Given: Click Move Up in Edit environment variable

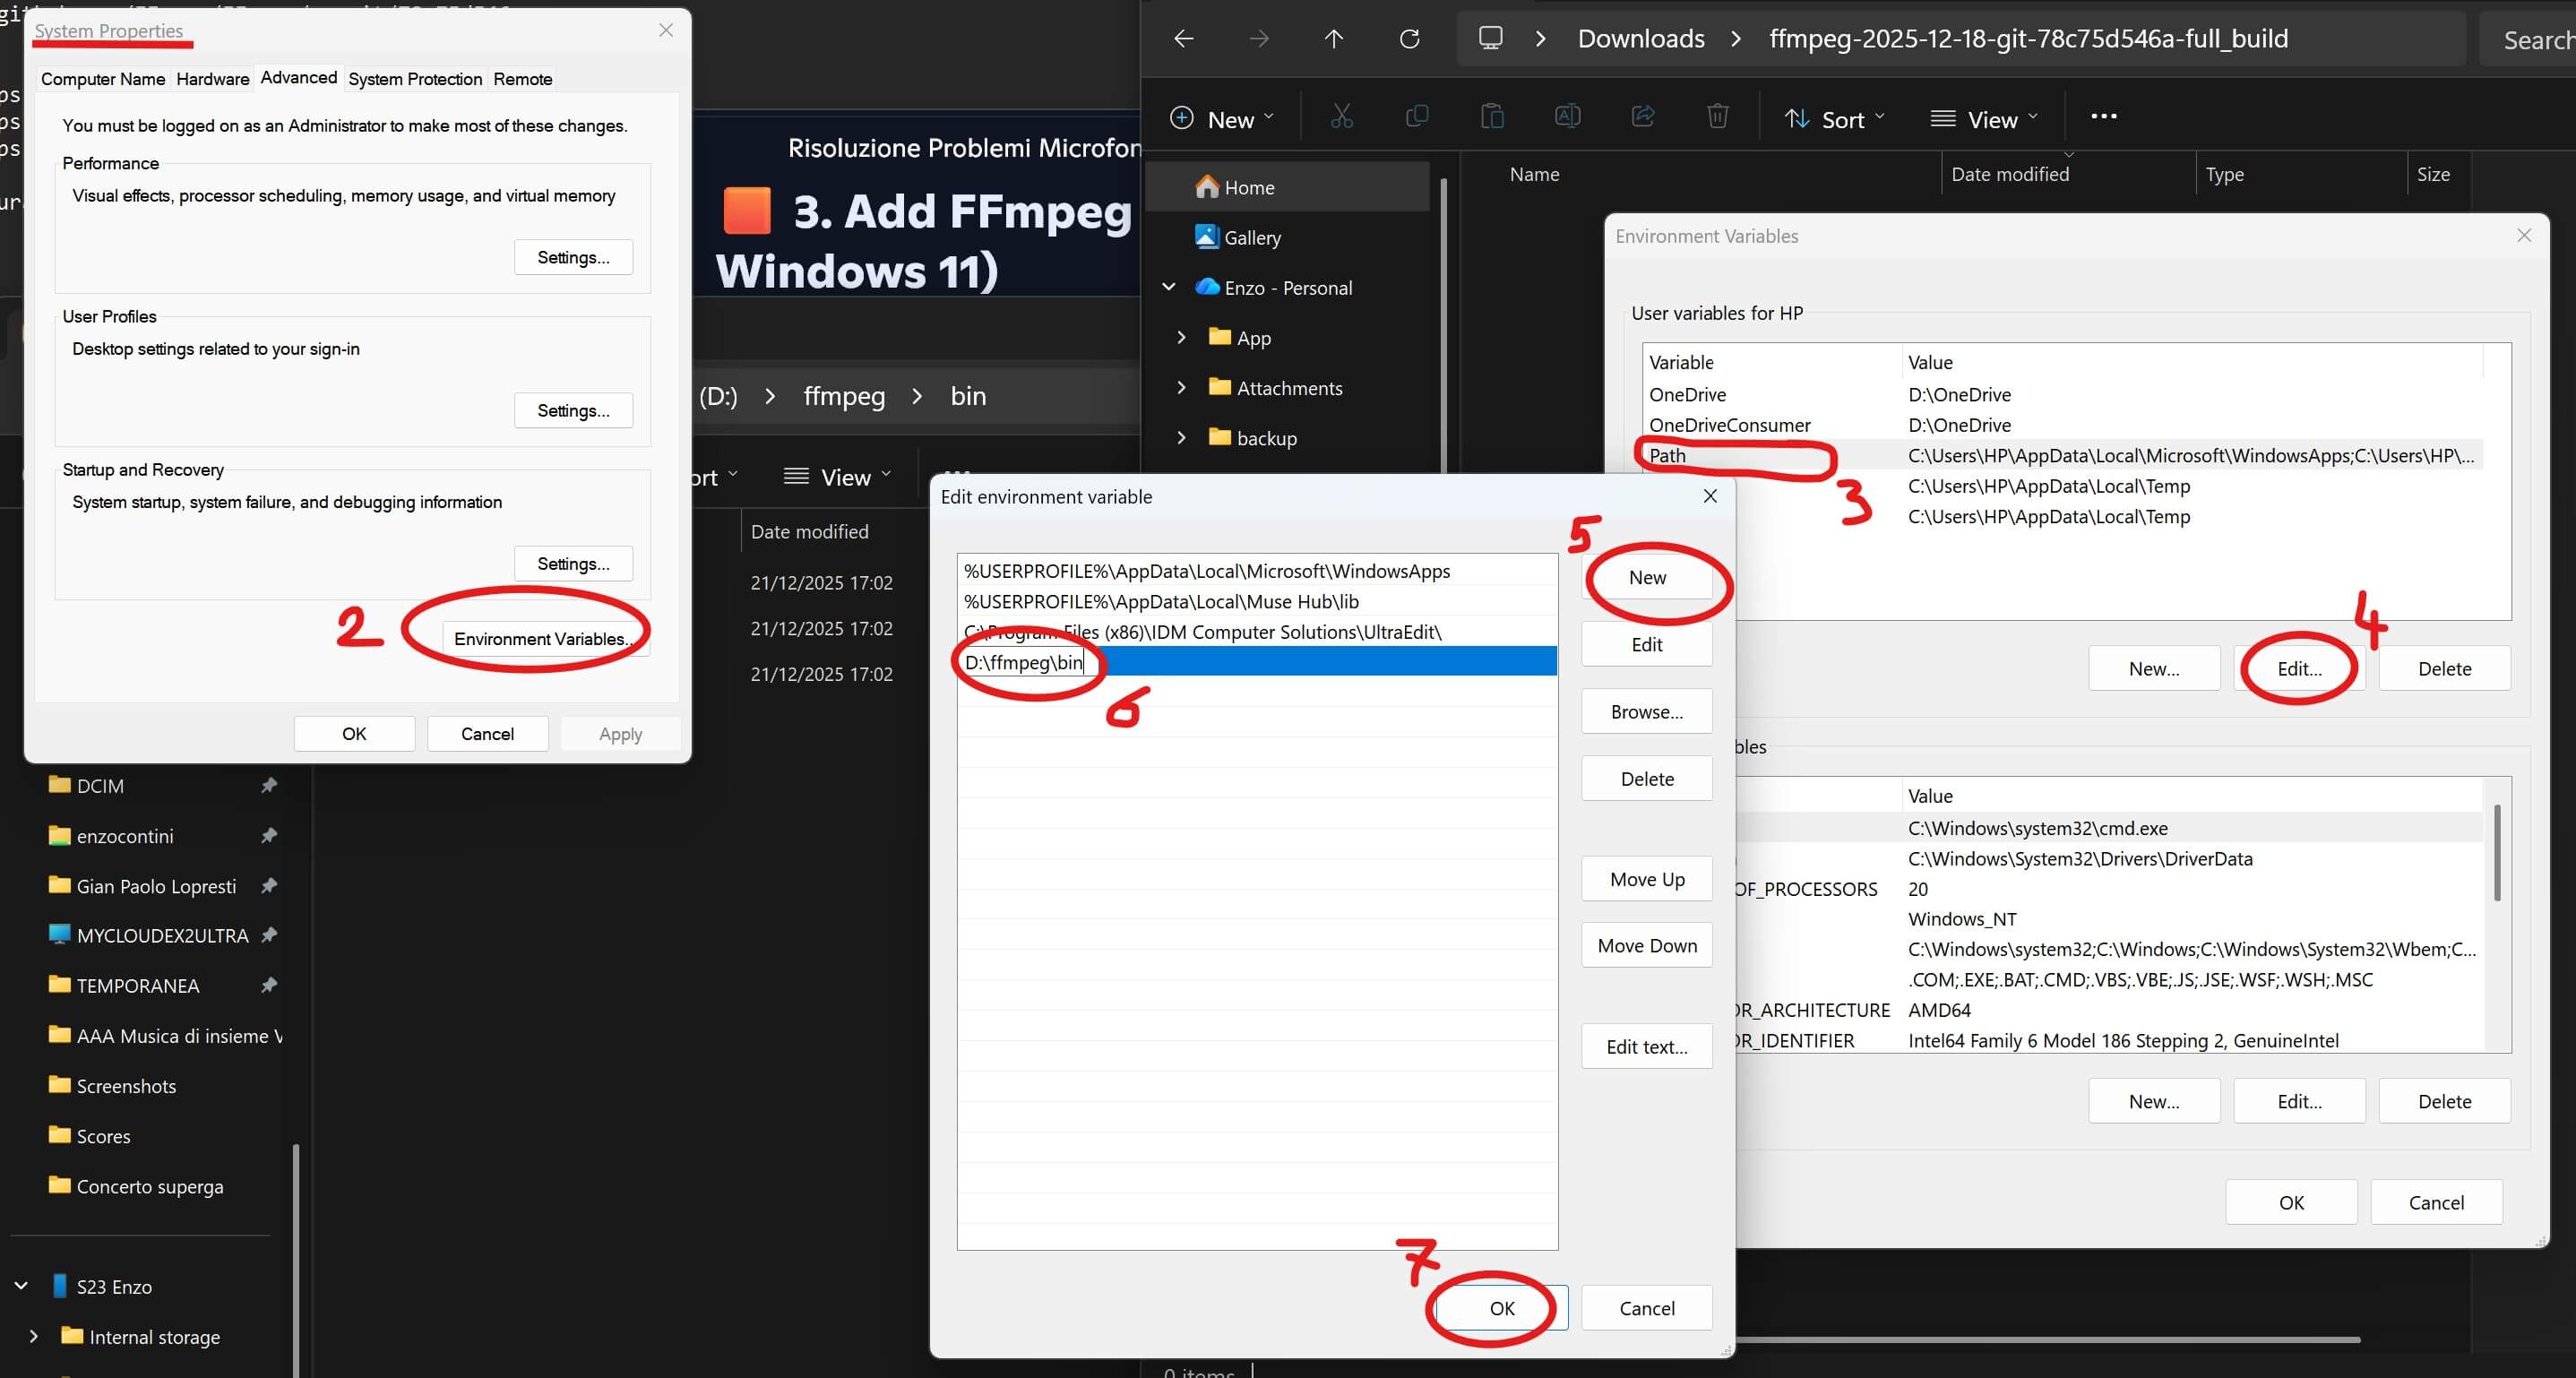Looking at the screenshot, I should (1646, 879).
